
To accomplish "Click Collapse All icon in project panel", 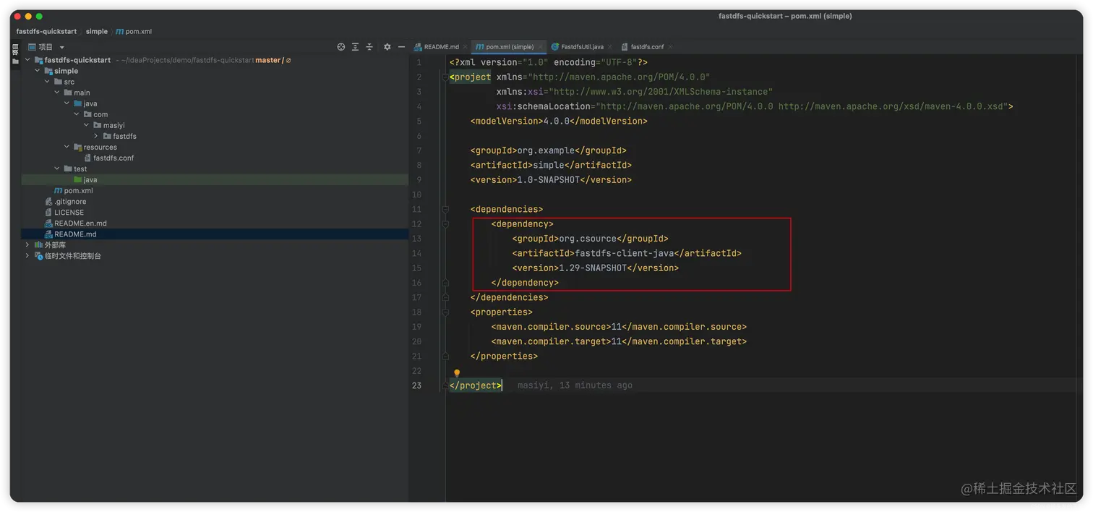I will (x=369, y=47).
